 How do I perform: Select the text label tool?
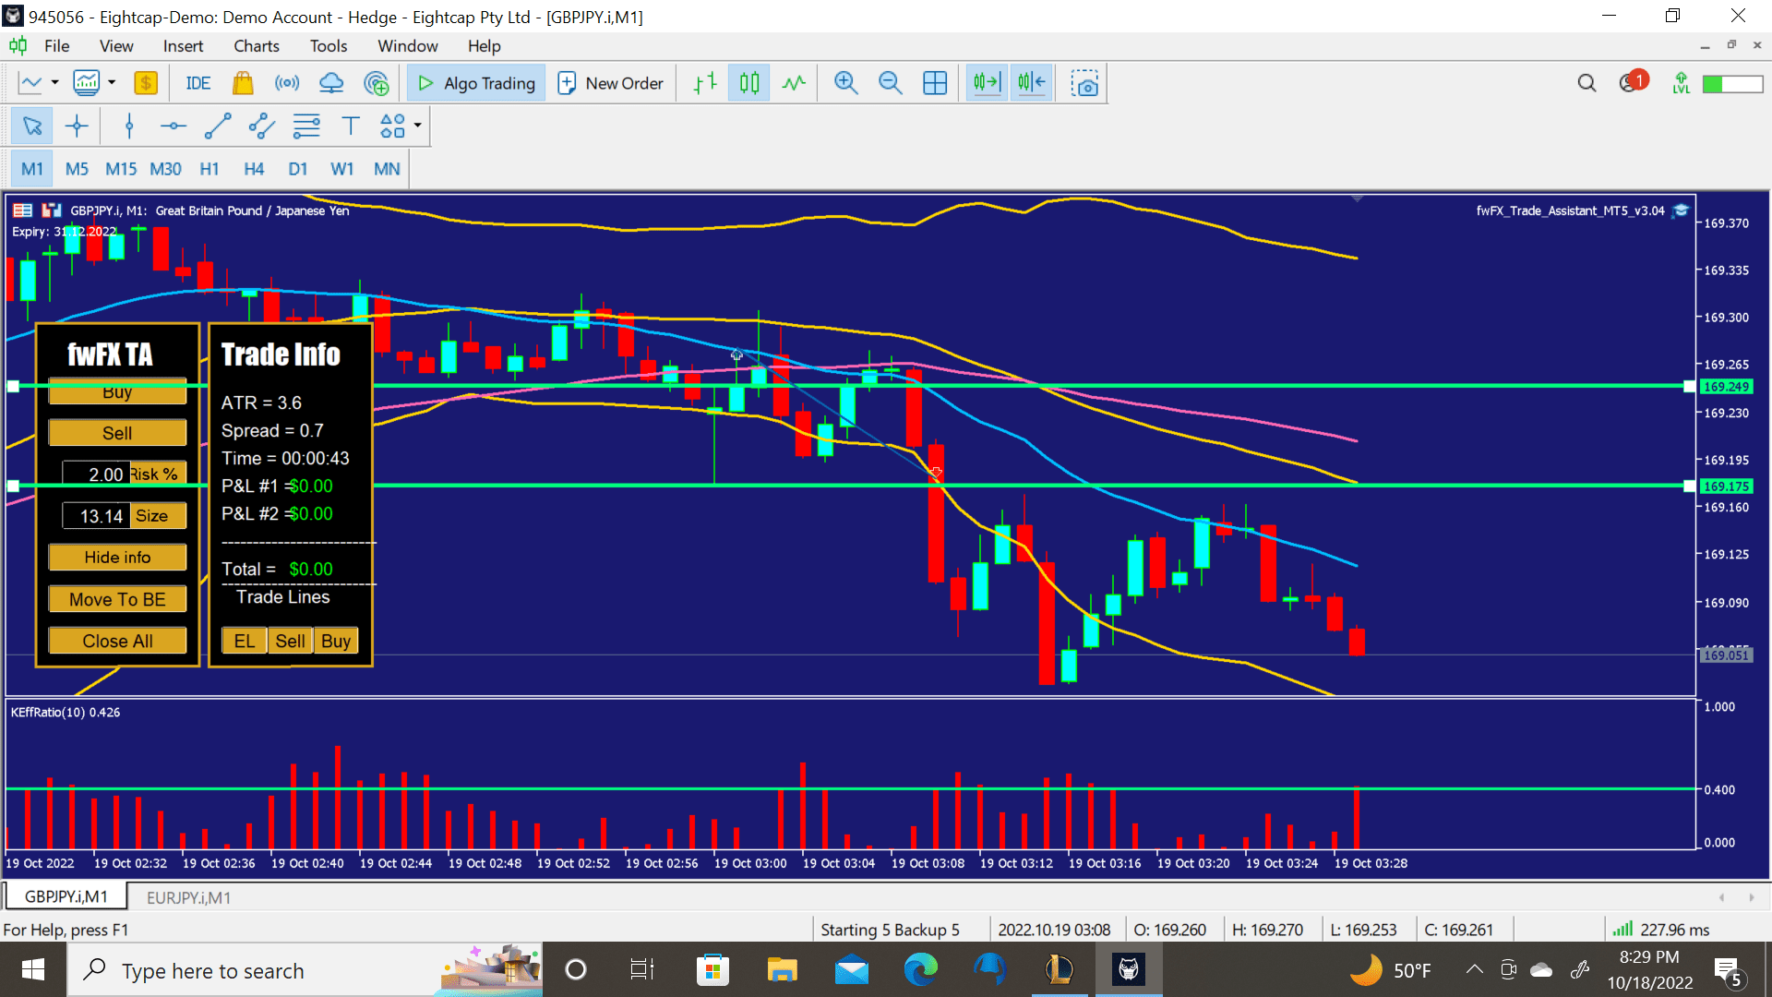coord(350,126)
